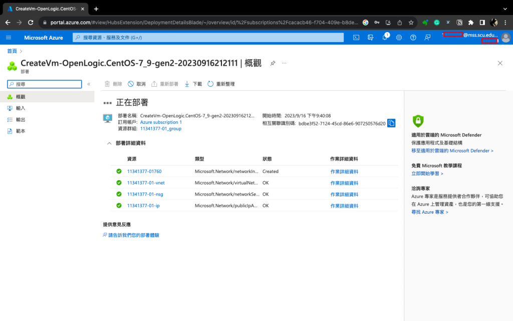Open operation details for 11341377-01-nsg
This screenshot has height=321, width=513.
pos(344,195)
